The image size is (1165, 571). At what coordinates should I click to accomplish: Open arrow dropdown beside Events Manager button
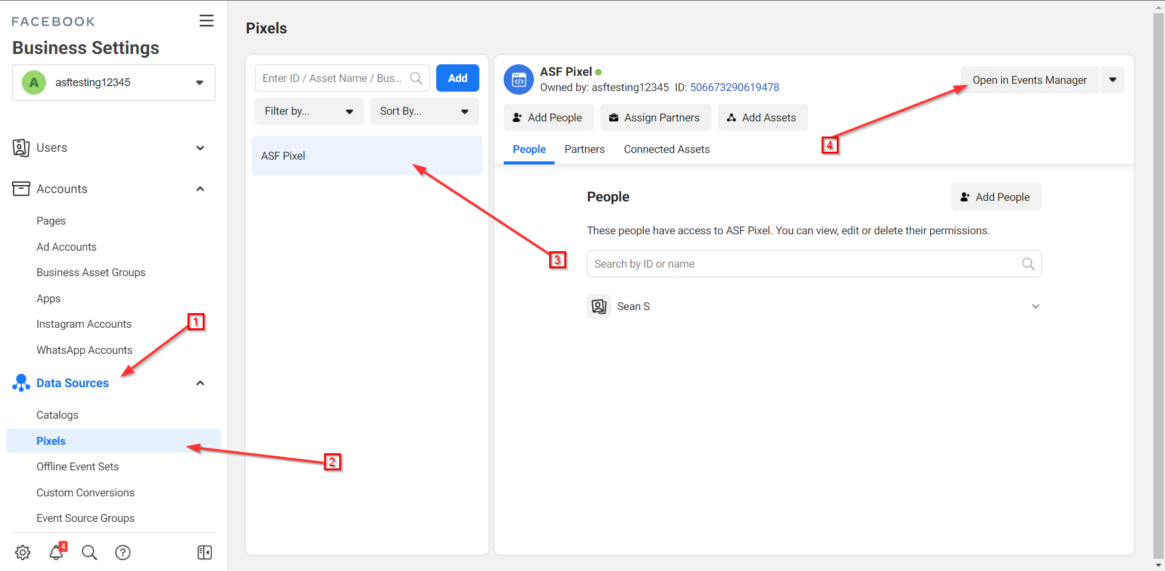coord(1113,80)
